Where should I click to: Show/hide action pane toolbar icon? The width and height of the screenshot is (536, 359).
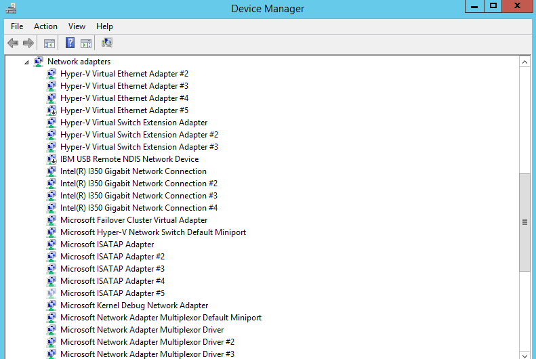[x=86, y=43]
